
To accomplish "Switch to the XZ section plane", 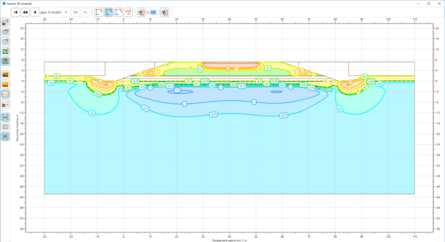I will pos(118,12).
